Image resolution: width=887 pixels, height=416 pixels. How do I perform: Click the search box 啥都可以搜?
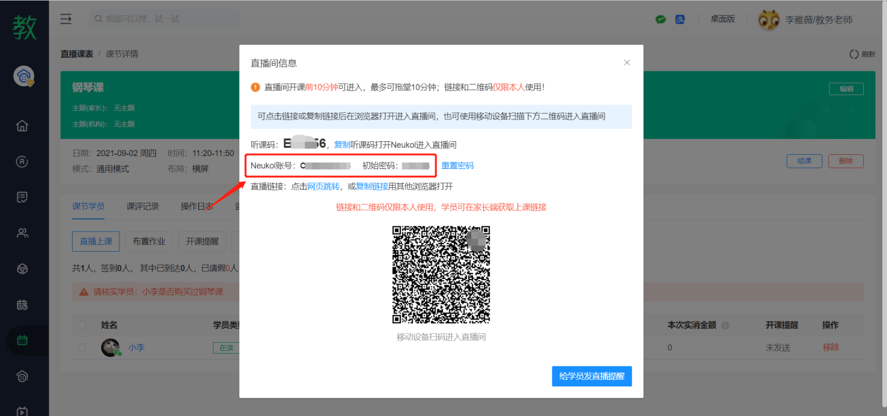[164, 19]
